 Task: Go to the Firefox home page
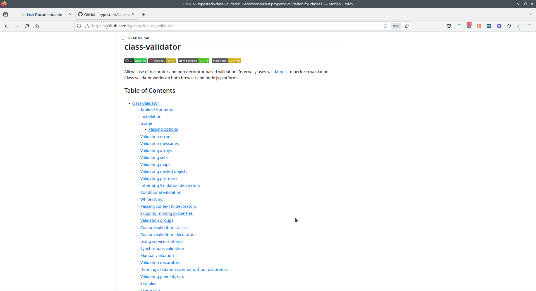[x=37, y=26]
